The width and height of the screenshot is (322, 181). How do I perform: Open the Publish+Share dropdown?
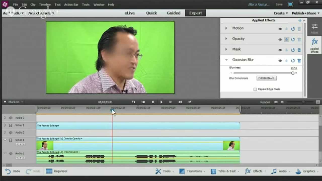point(306,13)
